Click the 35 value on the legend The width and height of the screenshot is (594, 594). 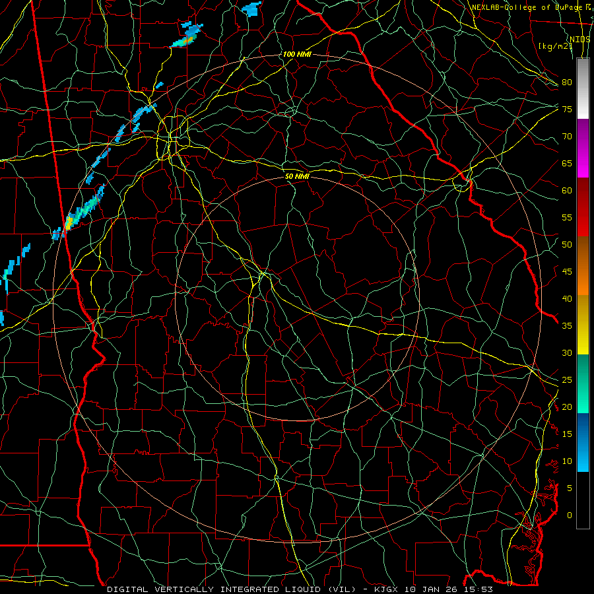pyautogui.click(x=567, y=326)
